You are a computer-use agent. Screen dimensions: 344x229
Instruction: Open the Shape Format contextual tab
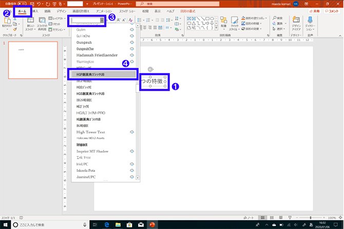[188, 11]
